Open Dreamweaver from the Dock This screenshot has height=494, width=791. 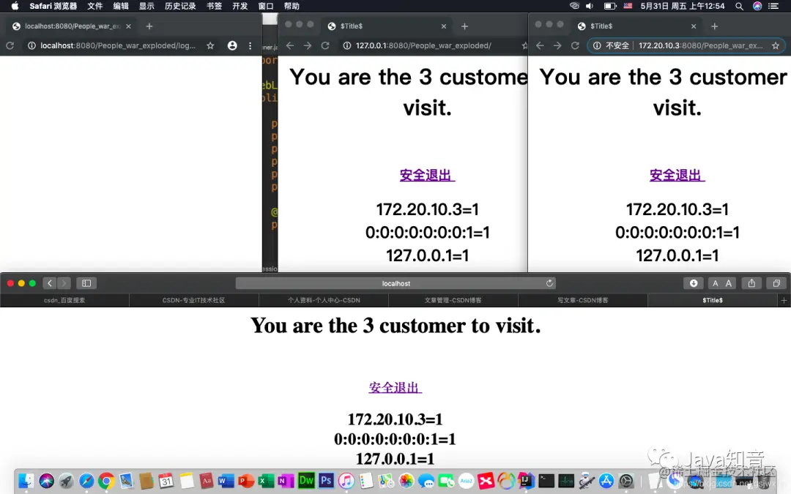[x=306, y=481]
